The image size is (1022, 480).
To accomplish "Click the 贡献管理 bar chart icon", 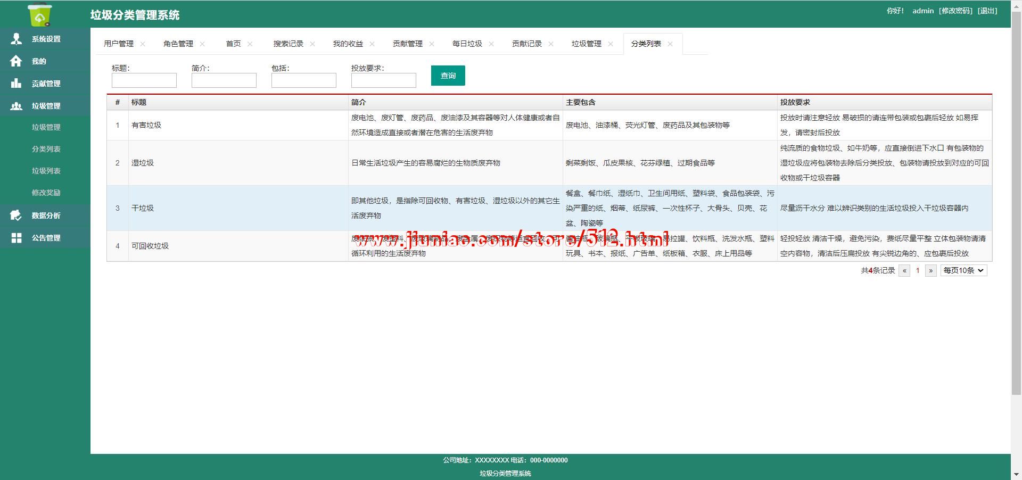I will 17,84.
